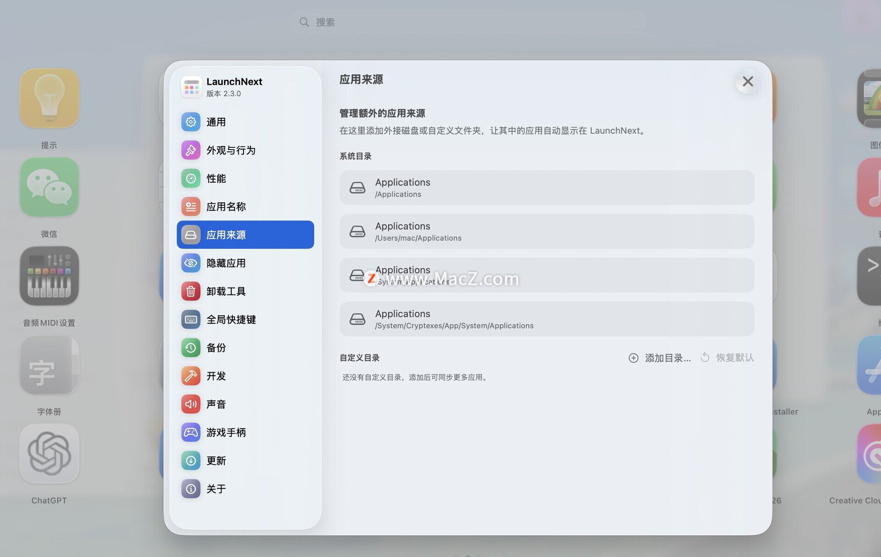Open the 通用 general settings icon
The image size is (881, 557).
(191, 122)
